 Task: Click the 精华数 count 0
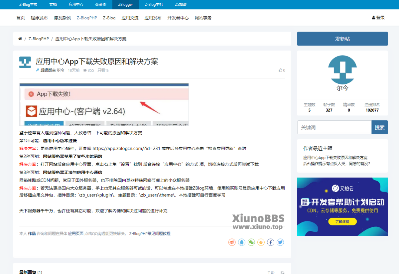coord(349,110)
